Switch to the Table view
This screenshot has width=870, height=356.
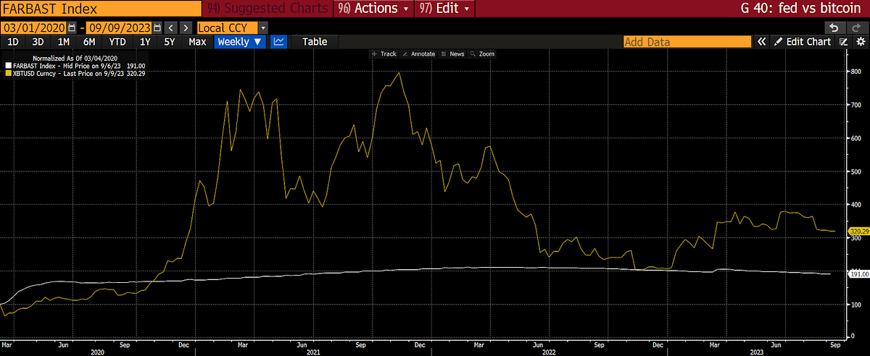coord(315,42)
